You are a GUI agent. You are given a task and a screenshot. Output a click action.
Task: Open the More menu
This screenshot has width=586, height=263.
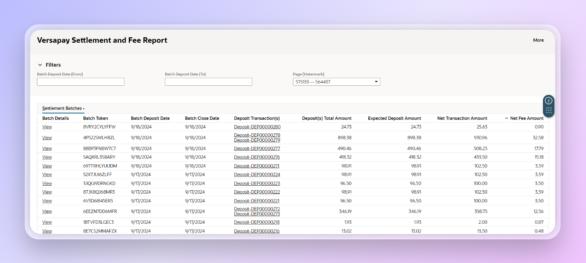[538, 40]
